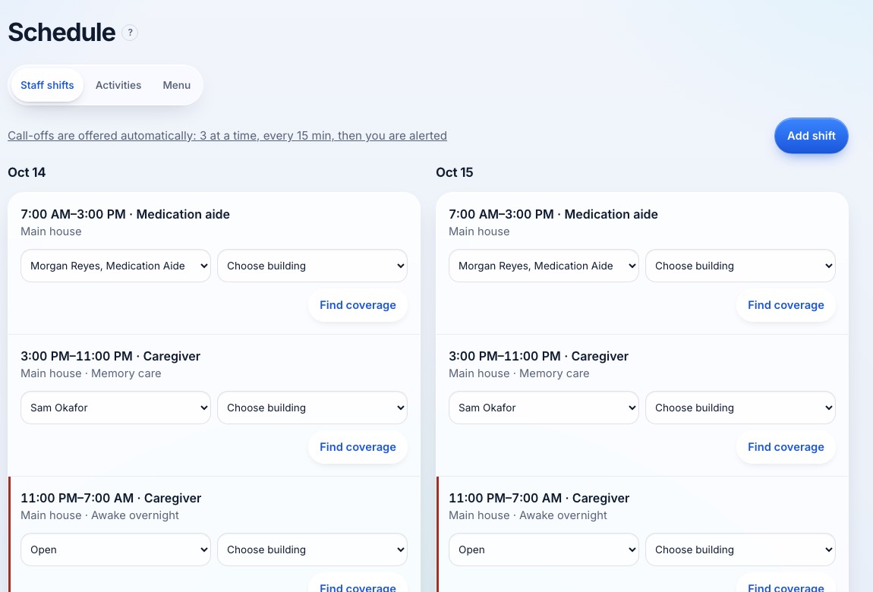Image resolution: width=873 pixels, height=592 pixels.
Task: Open the call-offs auto-offer settings link
Action: point(227,136)
